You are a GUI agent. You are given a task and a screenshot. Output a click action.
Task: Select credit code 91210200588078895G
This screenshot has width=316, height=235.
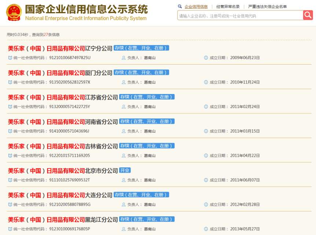(x=70, y=205)
